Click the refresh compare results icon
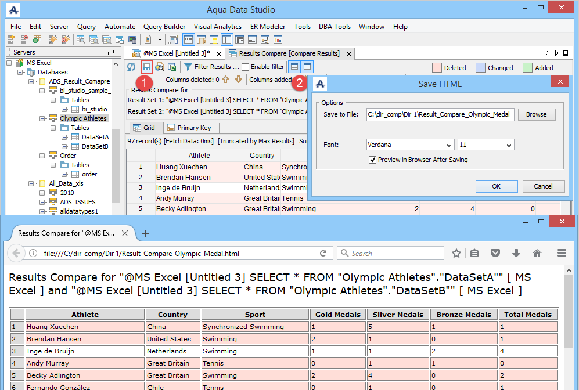 [132, 67]
